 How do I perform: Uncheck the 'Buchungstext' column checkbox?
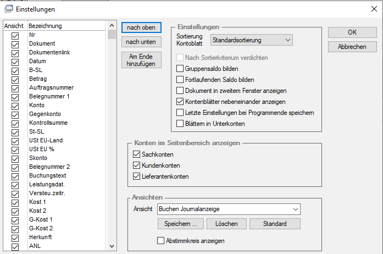point(15,176)
